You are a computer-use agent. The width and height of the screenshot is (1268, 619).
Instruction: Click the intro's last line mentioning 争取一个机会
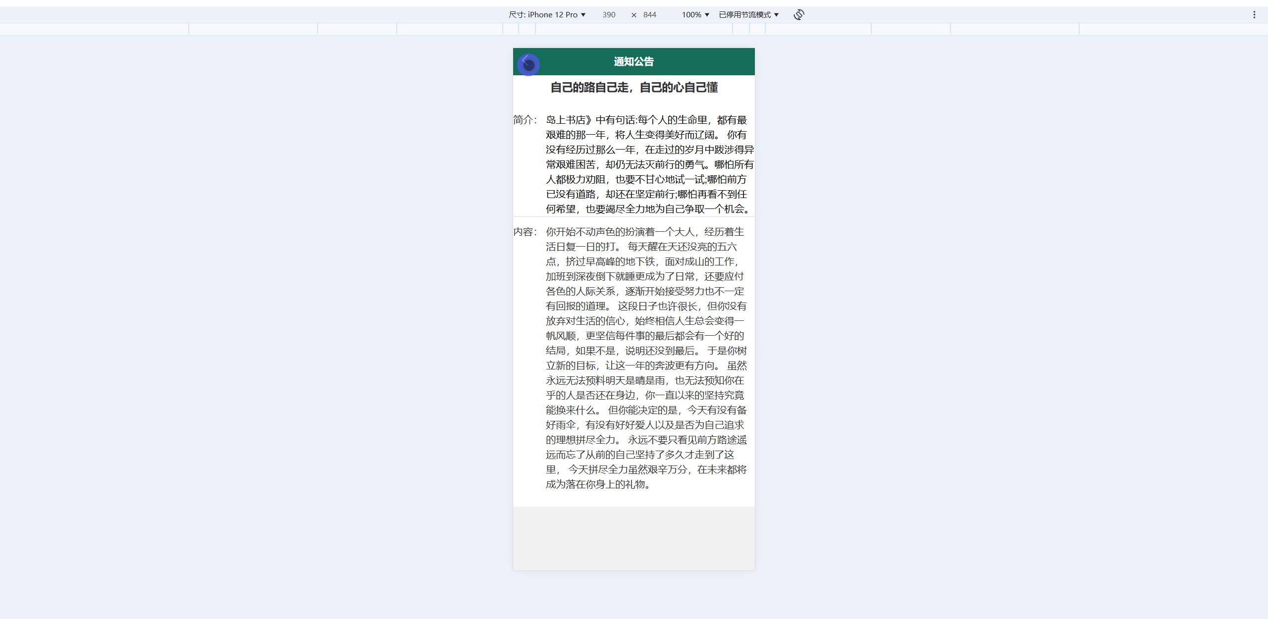648,209
